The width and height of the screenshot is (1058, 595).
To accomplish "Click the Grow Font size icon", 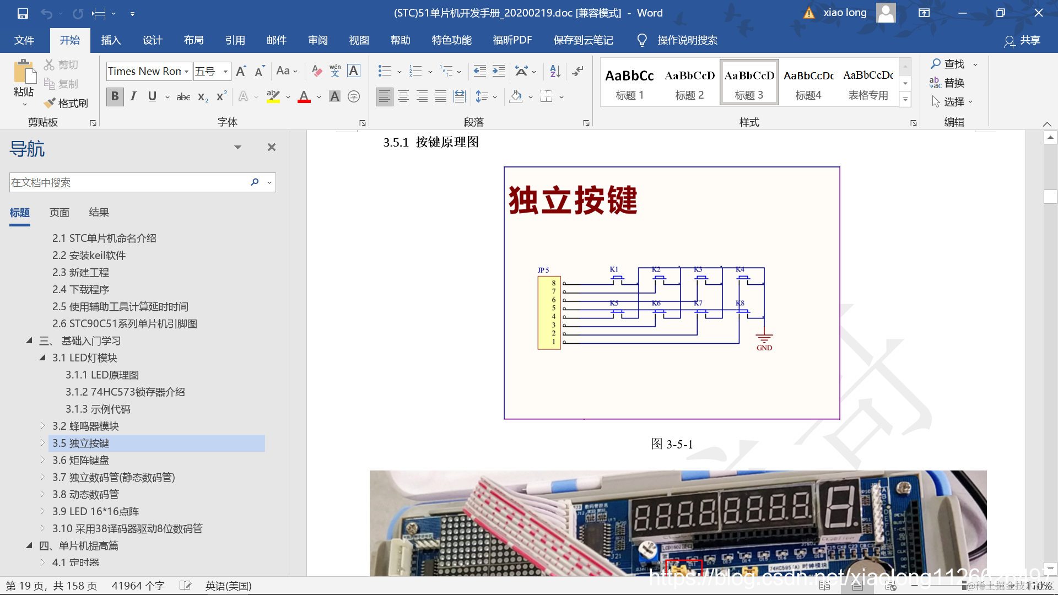I will 241,71.
